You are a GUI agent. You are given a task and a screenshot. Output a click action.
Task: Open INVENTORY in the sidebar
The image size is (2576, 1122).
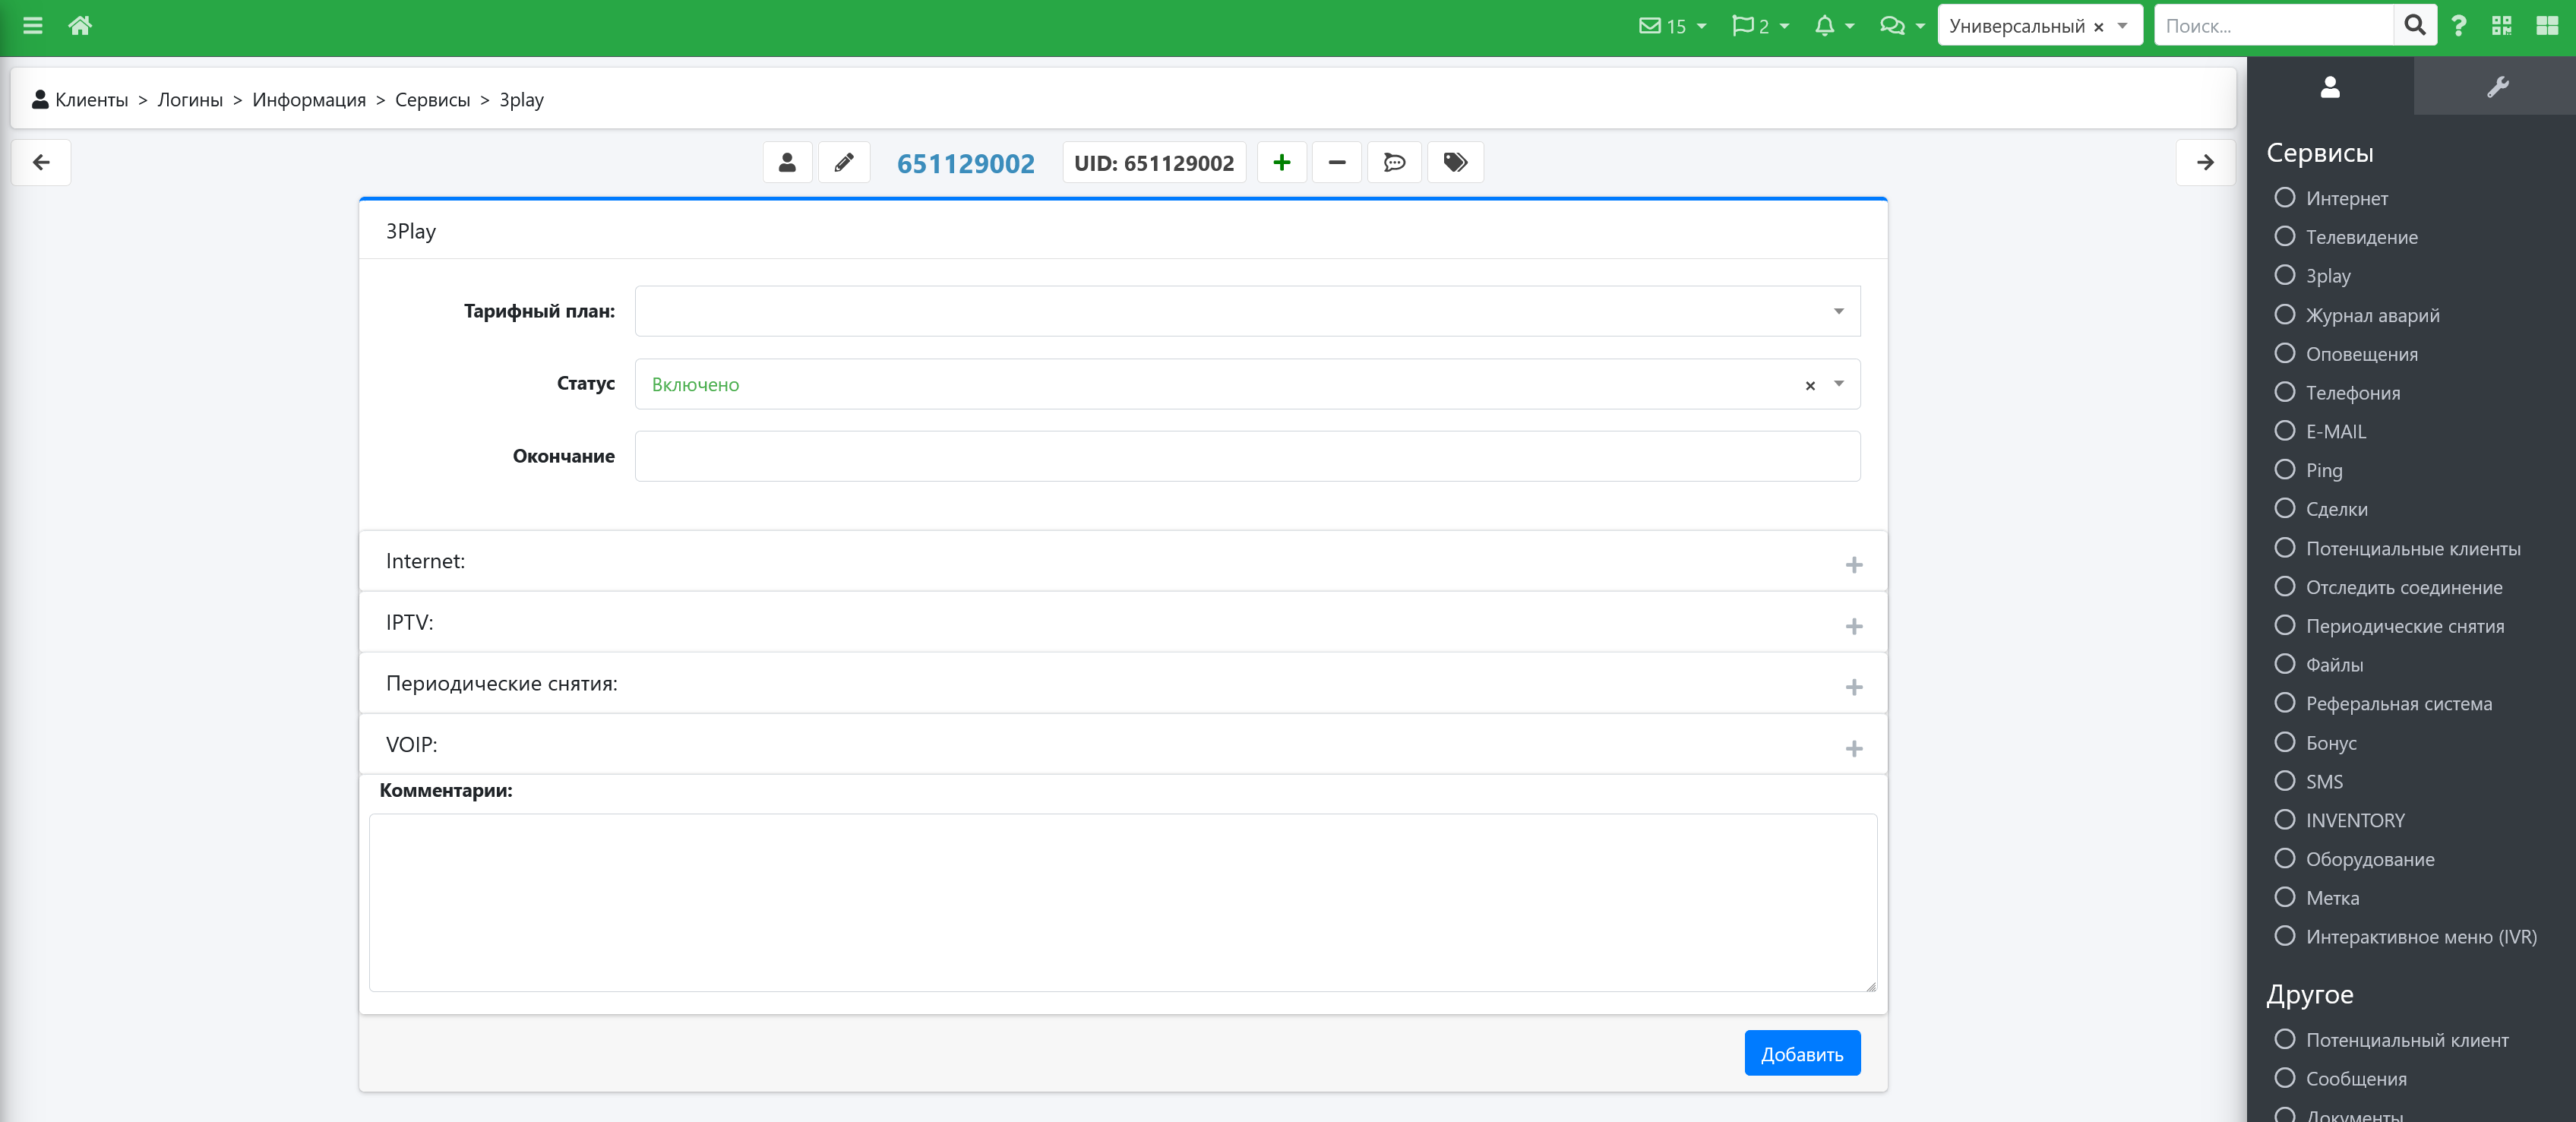point(2355,821)
